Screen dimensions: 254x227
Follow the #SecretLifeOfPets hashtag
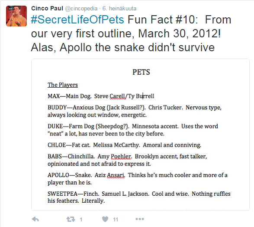click(x=77, y=20)
